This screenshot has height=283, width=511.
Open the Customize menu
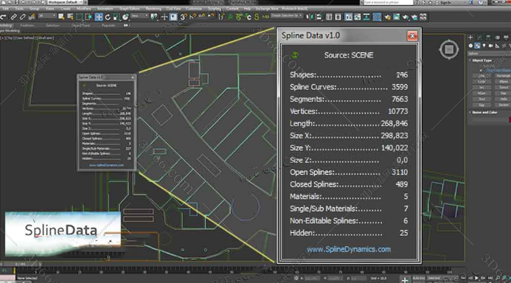(x=194, y=8)
